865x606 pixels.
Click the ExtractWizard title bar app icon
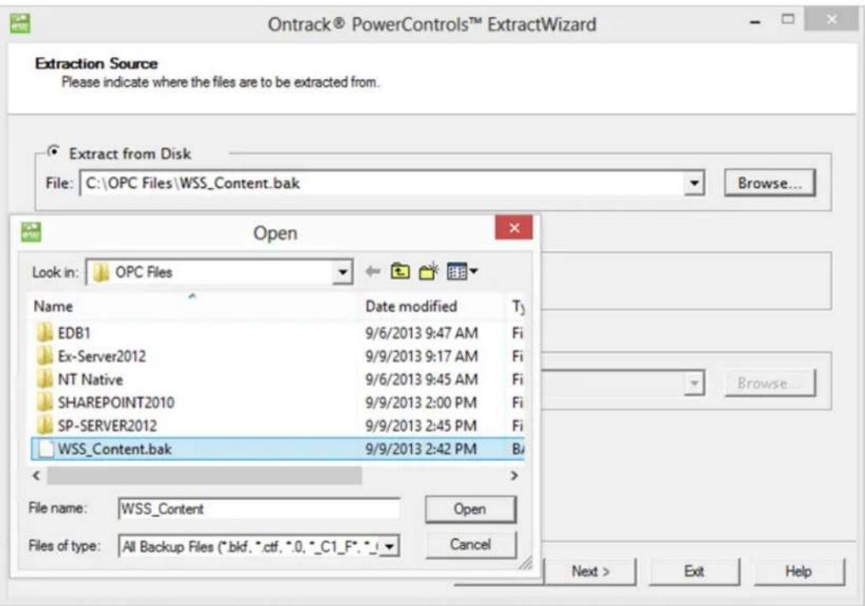21,24
